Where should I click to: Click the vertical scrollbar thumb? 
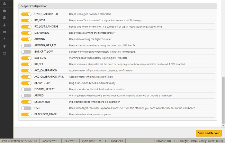pyautogui.click(x=223, y=100)
